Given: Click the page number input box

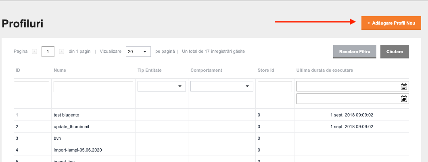Looking at the screenshot, I should click(48, 51).
